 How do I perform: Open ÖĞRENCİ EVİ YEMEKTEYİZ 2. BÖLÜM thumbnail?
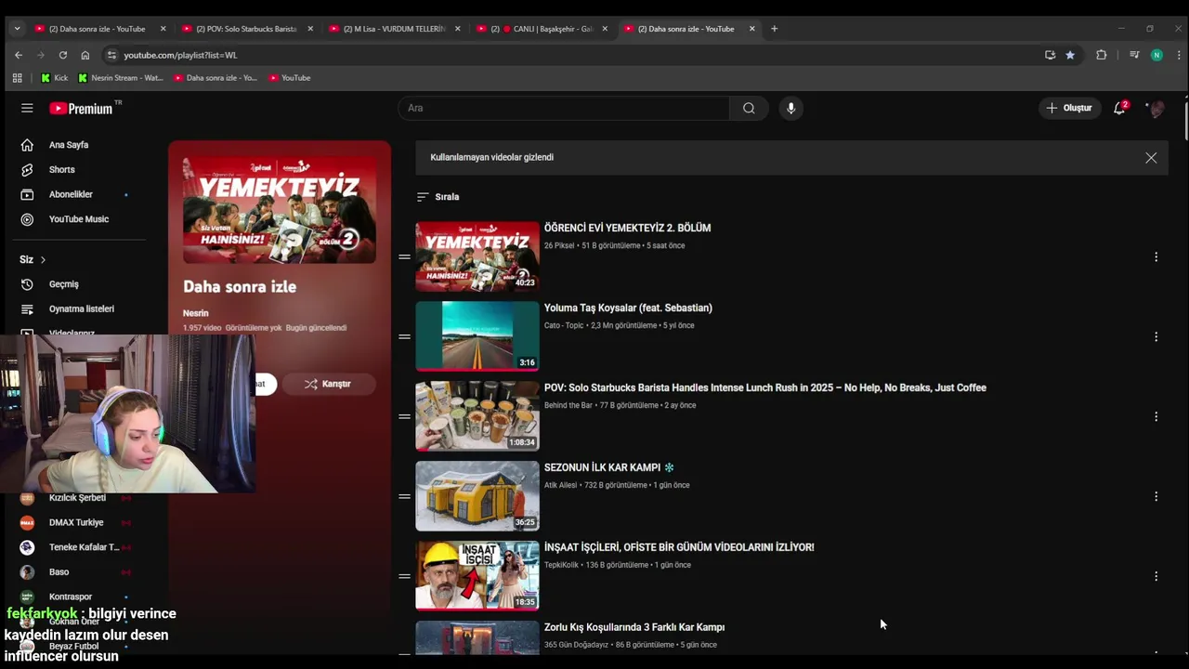tap(477, 256)
